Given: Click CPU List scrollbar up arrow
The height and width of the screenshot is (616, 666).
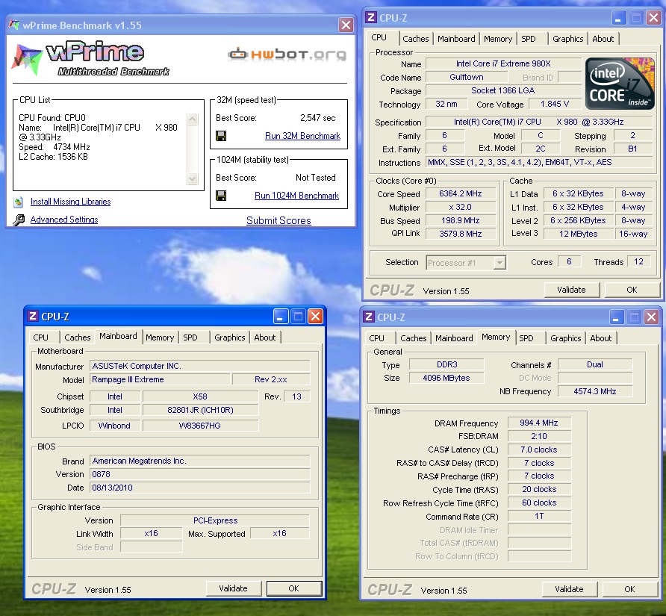Looking at the screenshot, I should tap(192, 119).
